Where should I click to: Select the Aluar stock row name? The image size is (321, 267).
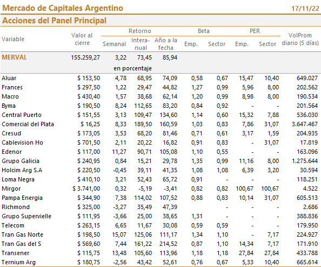pyautogui.click(x=9, y=78)
